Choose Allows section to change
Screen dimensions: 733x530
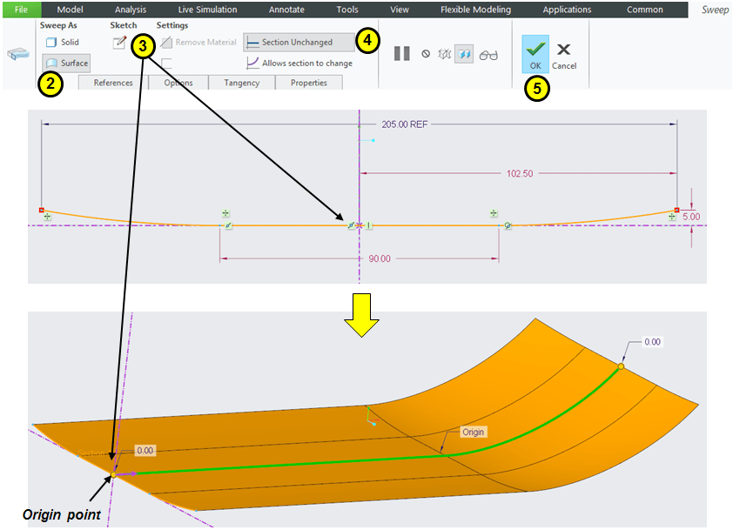pyautogui.click(x=300, y=64)
